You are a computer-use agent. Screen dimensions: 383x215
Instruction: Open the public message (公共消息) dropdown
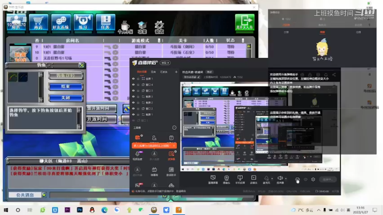click(44, 195)
